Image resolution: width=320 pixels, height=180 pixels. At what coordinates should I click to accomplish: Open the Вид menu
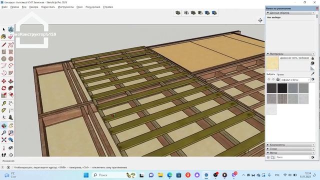click(24, 7)
